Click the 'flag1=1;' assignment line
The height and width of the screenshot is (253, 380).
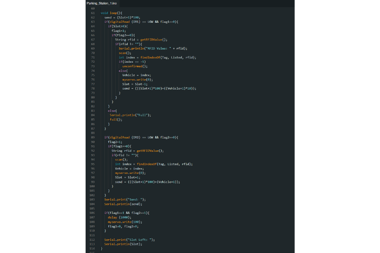coord(119,31)
